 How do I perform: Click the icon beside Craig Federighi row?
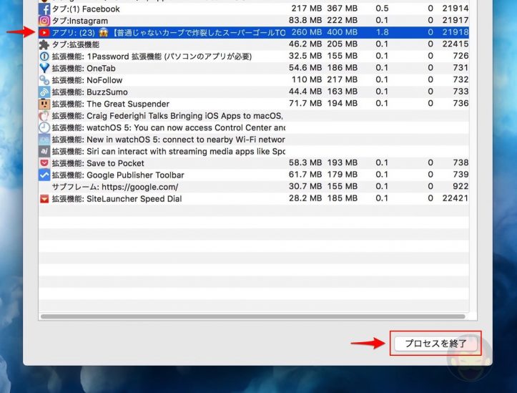[x=44, y=116]
